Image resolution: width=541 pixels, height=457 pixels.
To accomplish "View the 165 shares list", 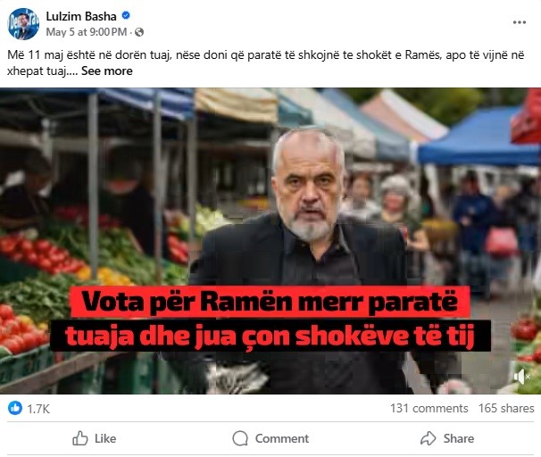I will click(x=506, y=409).
